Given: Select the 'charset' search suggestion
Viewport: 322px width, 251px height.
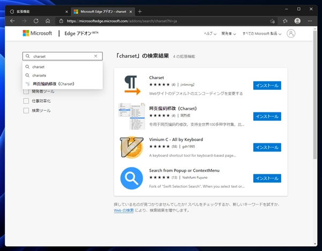Looking at the screenshot, I should point(62,67).
